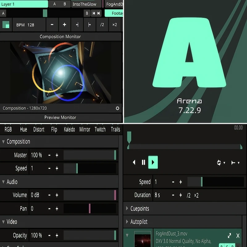Image resolution: width=247 pixels, height=247 pixels.
Task: Select the Kaleido effect preset
Action: pos(69,129)
